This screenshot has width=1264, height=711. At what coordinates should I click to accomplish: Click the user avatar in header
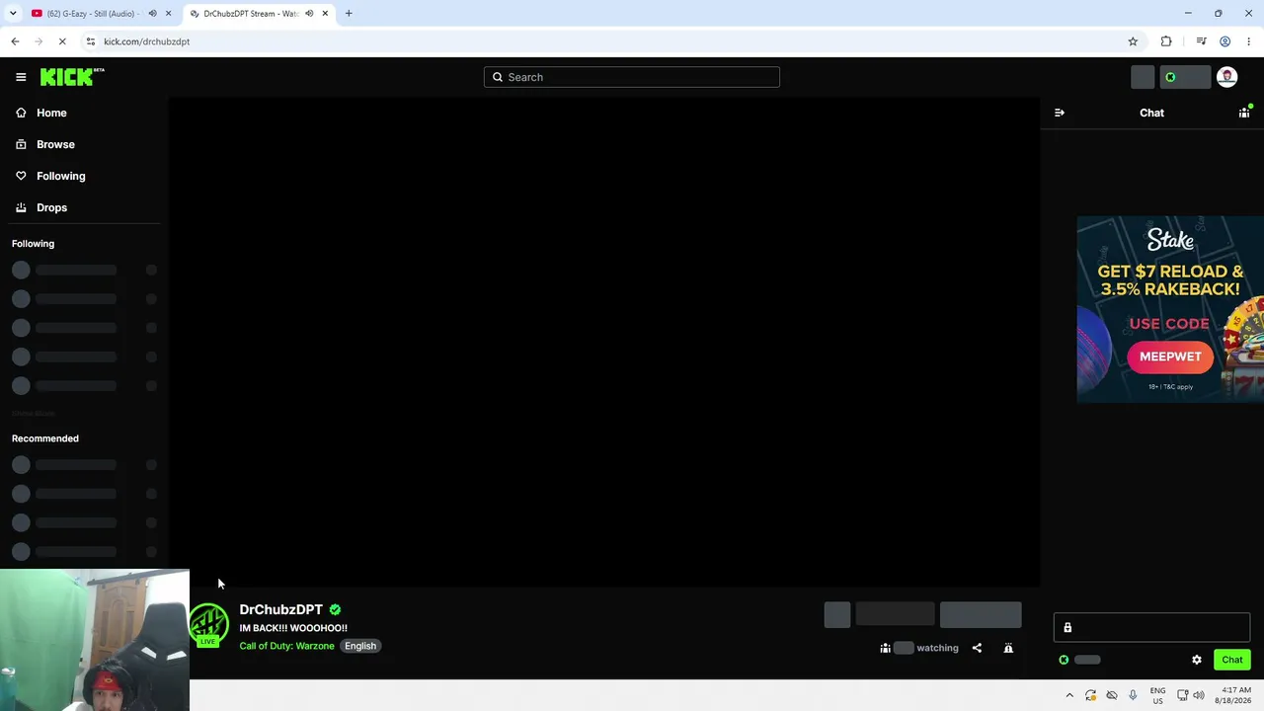point(1226,77)
